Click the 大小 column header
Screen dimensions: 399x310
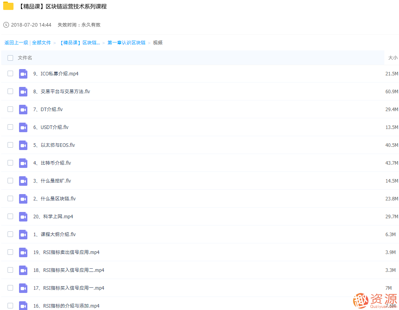pyautogui.click(x=393, y=58)
